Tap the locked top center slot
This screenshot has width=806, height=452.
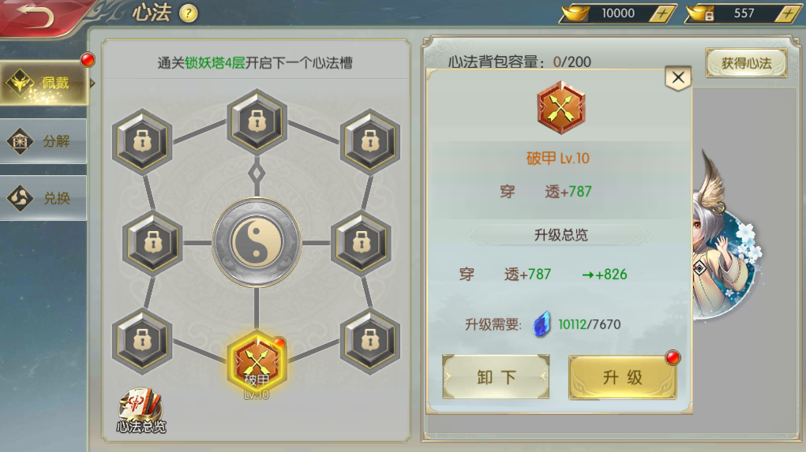(257, 122)
